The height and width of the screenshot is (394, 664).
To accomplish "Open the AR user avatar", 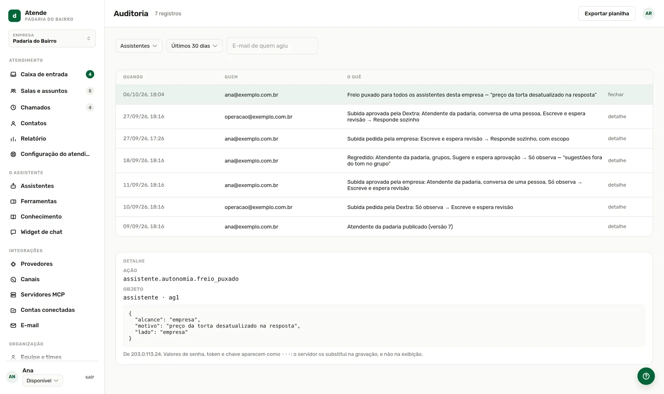I will tap(649, 13).
